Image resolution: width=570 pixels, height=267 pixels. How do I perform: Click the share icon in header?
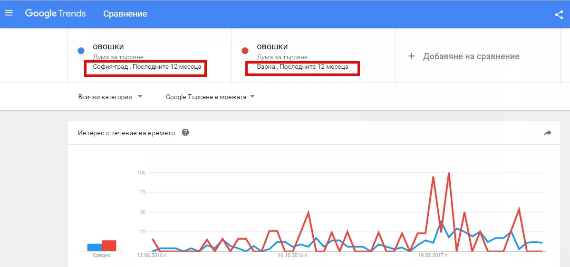559,14
